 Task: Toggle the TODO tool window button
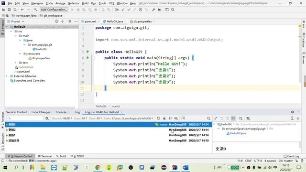click(x=77, y=156)
